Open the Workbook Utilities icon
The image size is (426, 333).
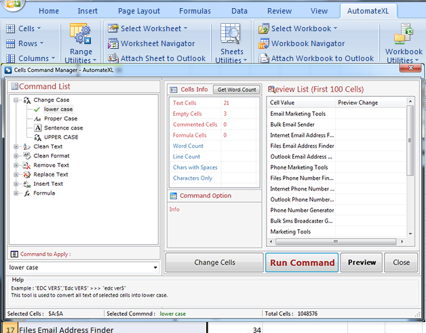[404, 34]
